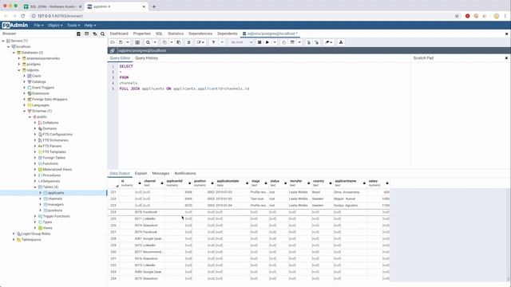Click the save data changes icon

[x=137, y=42]
